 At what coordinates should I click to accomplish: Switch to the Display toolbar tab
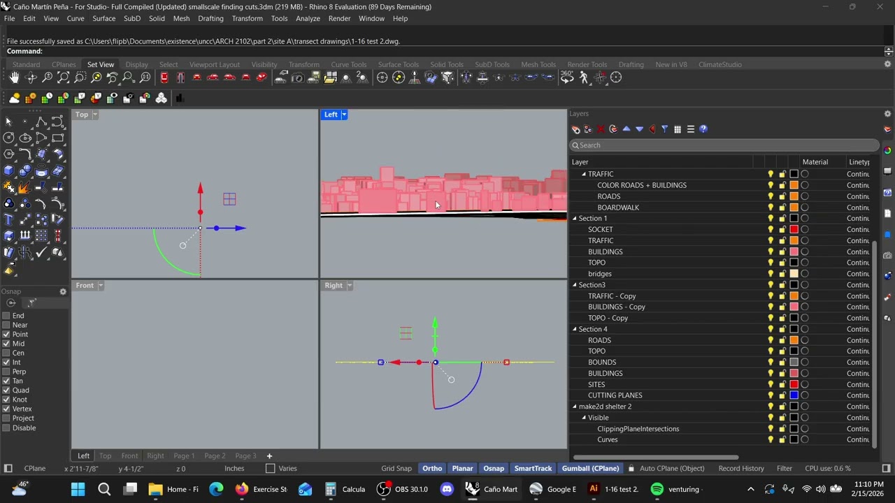[x=137, y=64]
